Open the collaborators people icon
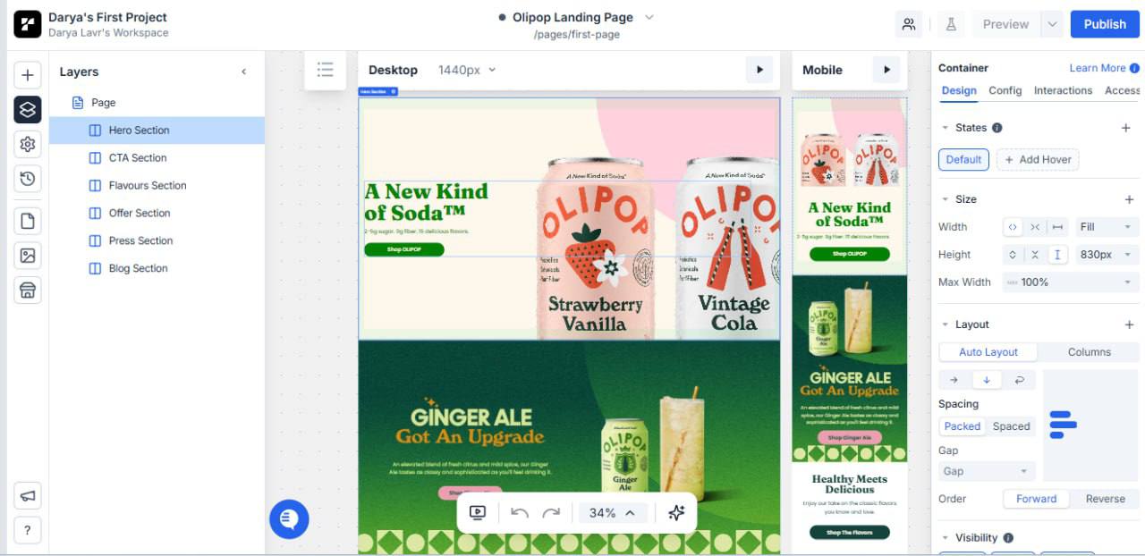1145x556 pixels. [x=909, y=24]
